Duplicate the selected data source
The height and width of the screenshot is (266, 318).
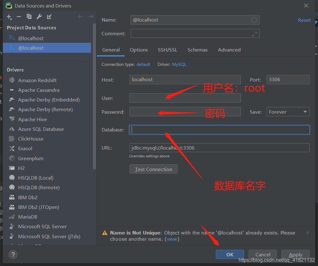pos(29,17)
